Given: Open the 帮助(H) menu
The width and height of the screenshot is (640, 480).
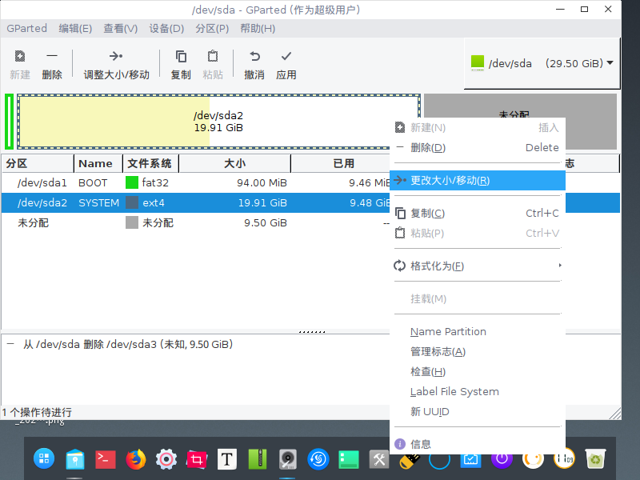Looking at the screenshot, I should click(x=258, y=29).
